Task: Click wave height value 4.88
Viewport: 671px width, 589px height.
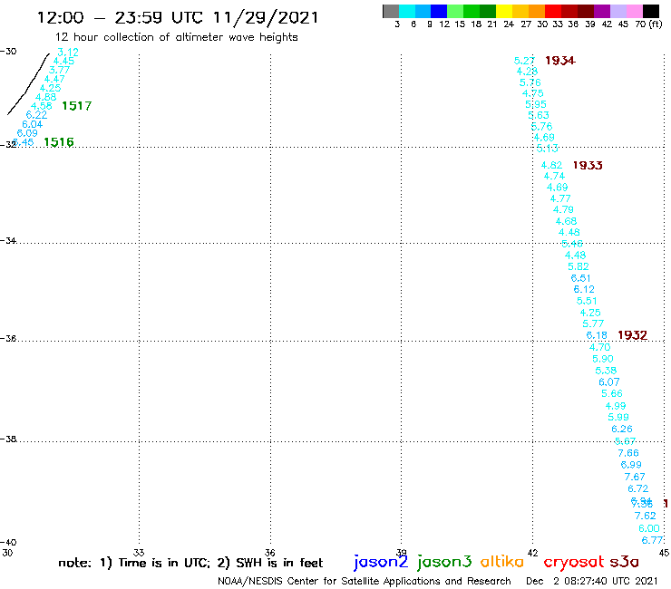Action: 45,97
